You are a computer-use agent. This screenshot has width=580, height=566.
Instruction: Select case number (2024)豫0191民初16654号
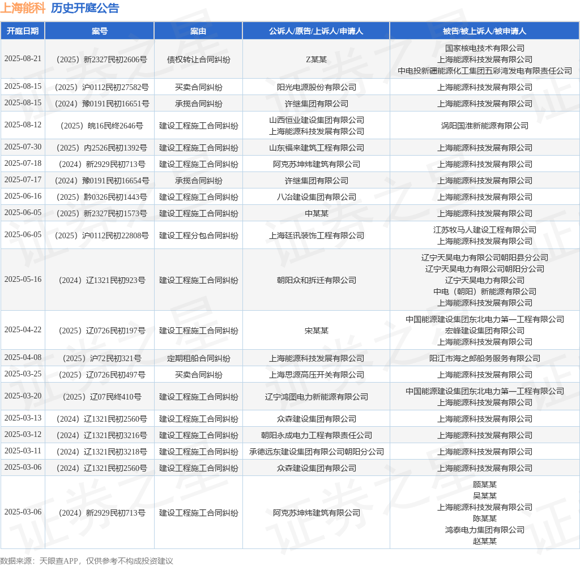click(x=100, y=181)
